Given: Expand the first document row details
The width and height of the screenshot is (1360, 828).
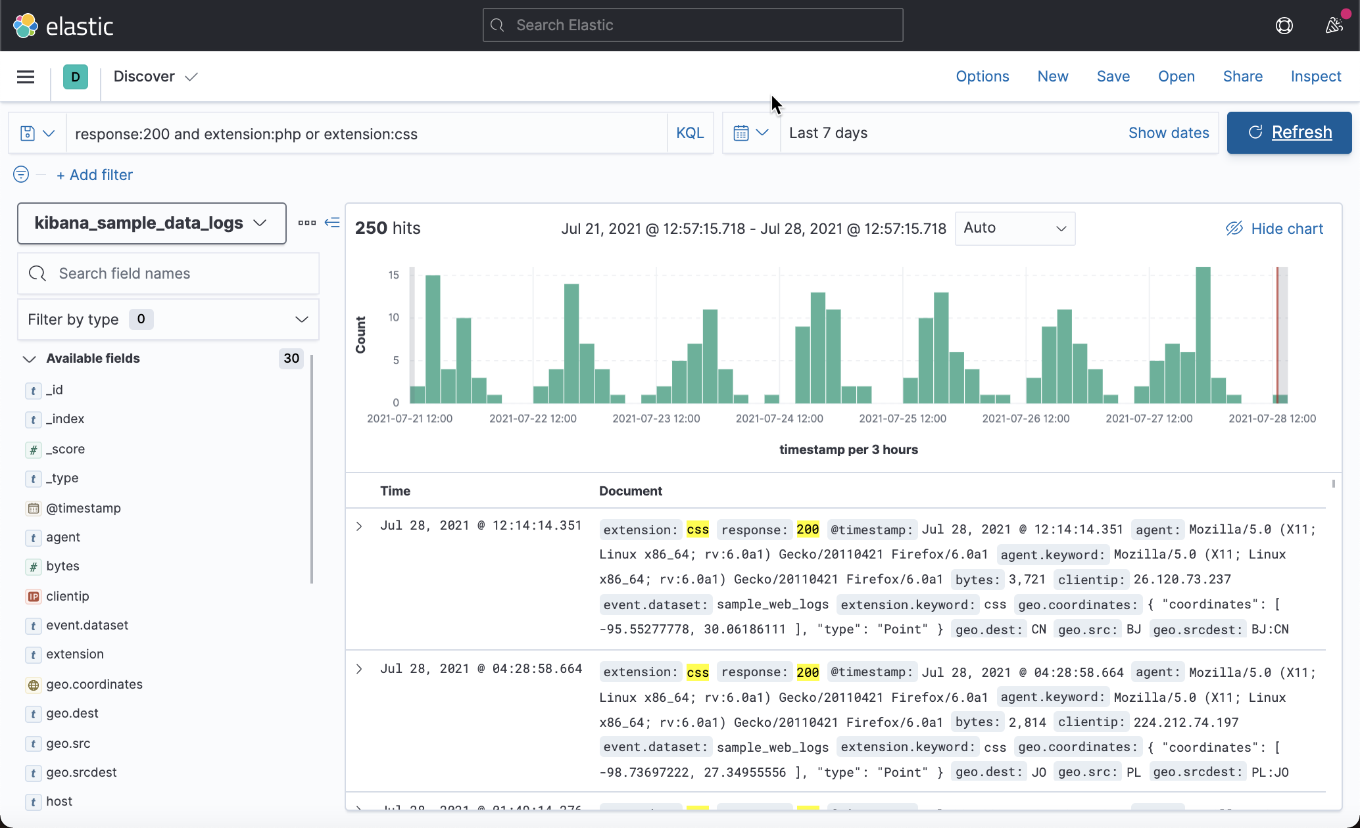Looking at the screenshot, I should click(359, 526).
